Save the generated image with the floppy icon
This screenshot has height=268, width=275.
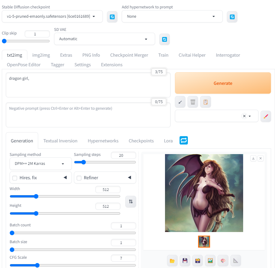point(185,261)
